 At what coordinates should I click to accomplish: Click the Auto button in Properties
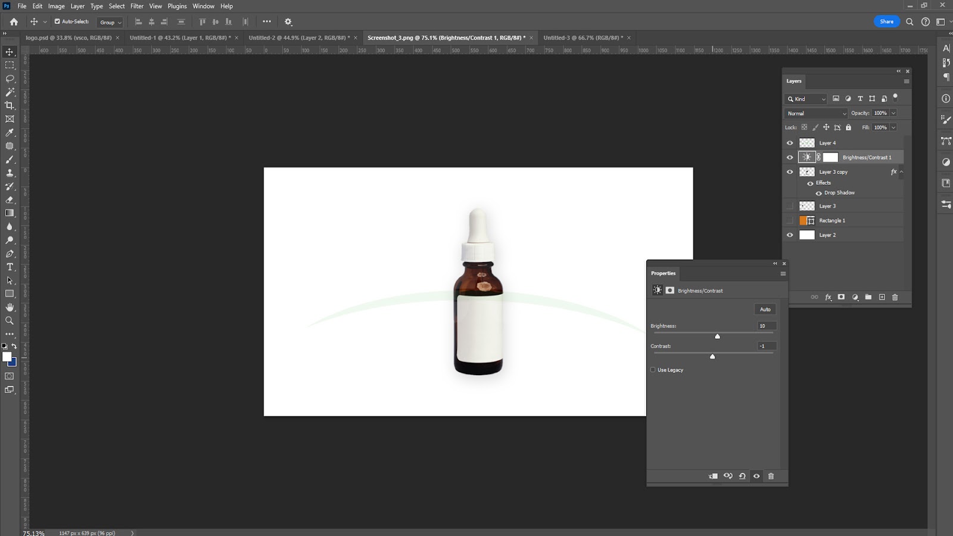[765, 309]
